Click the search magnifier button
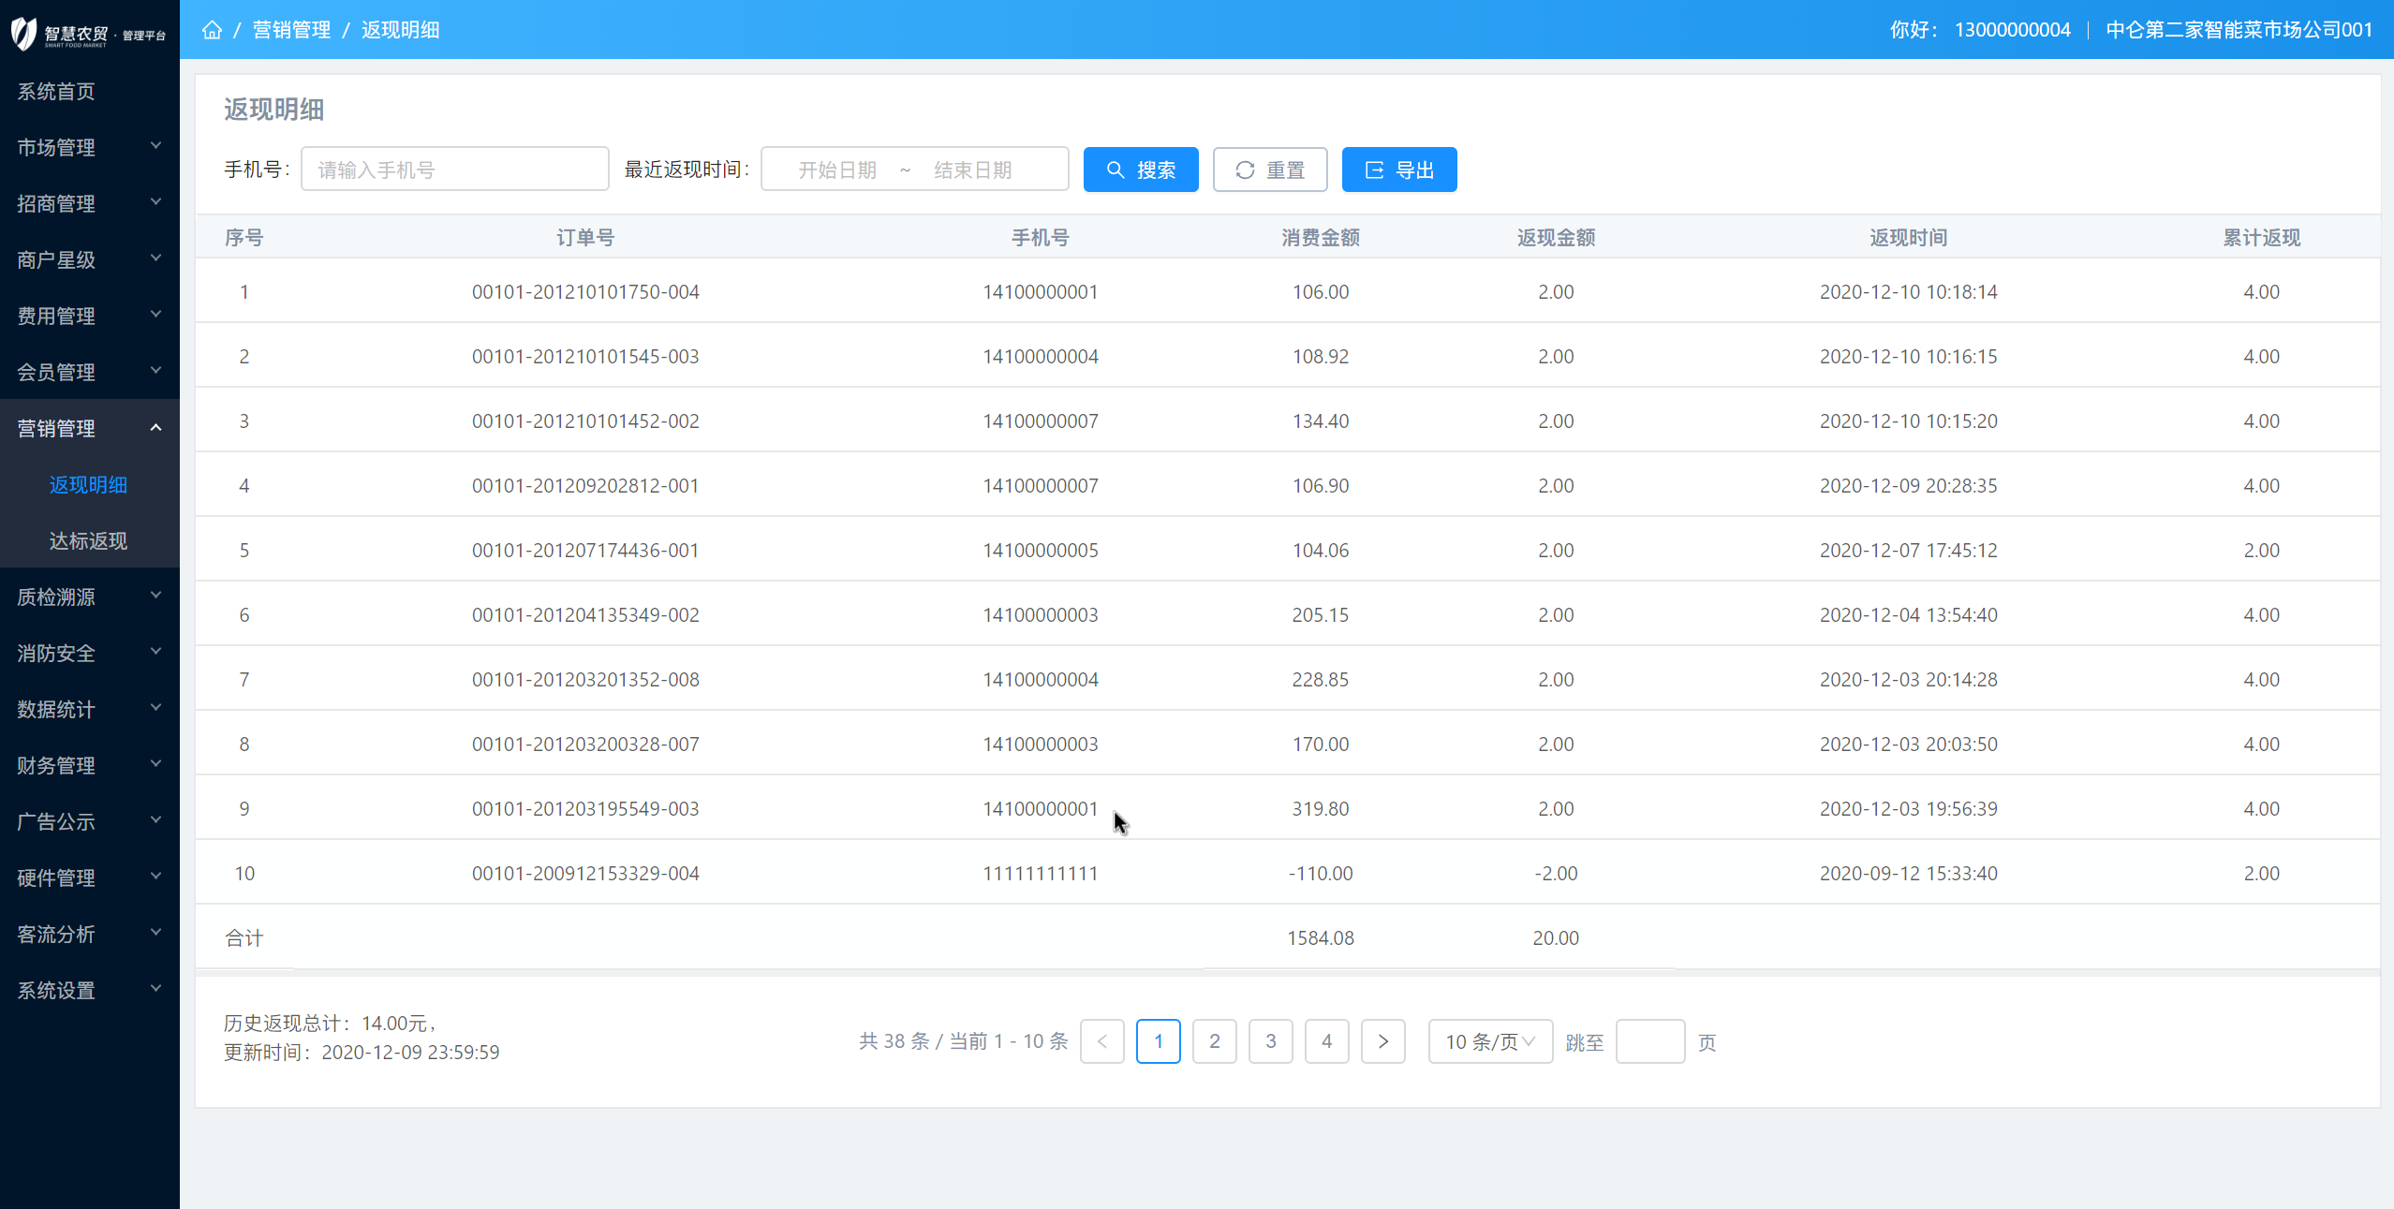The width and height of the screenshot is (2394, 1209). 1140,170
